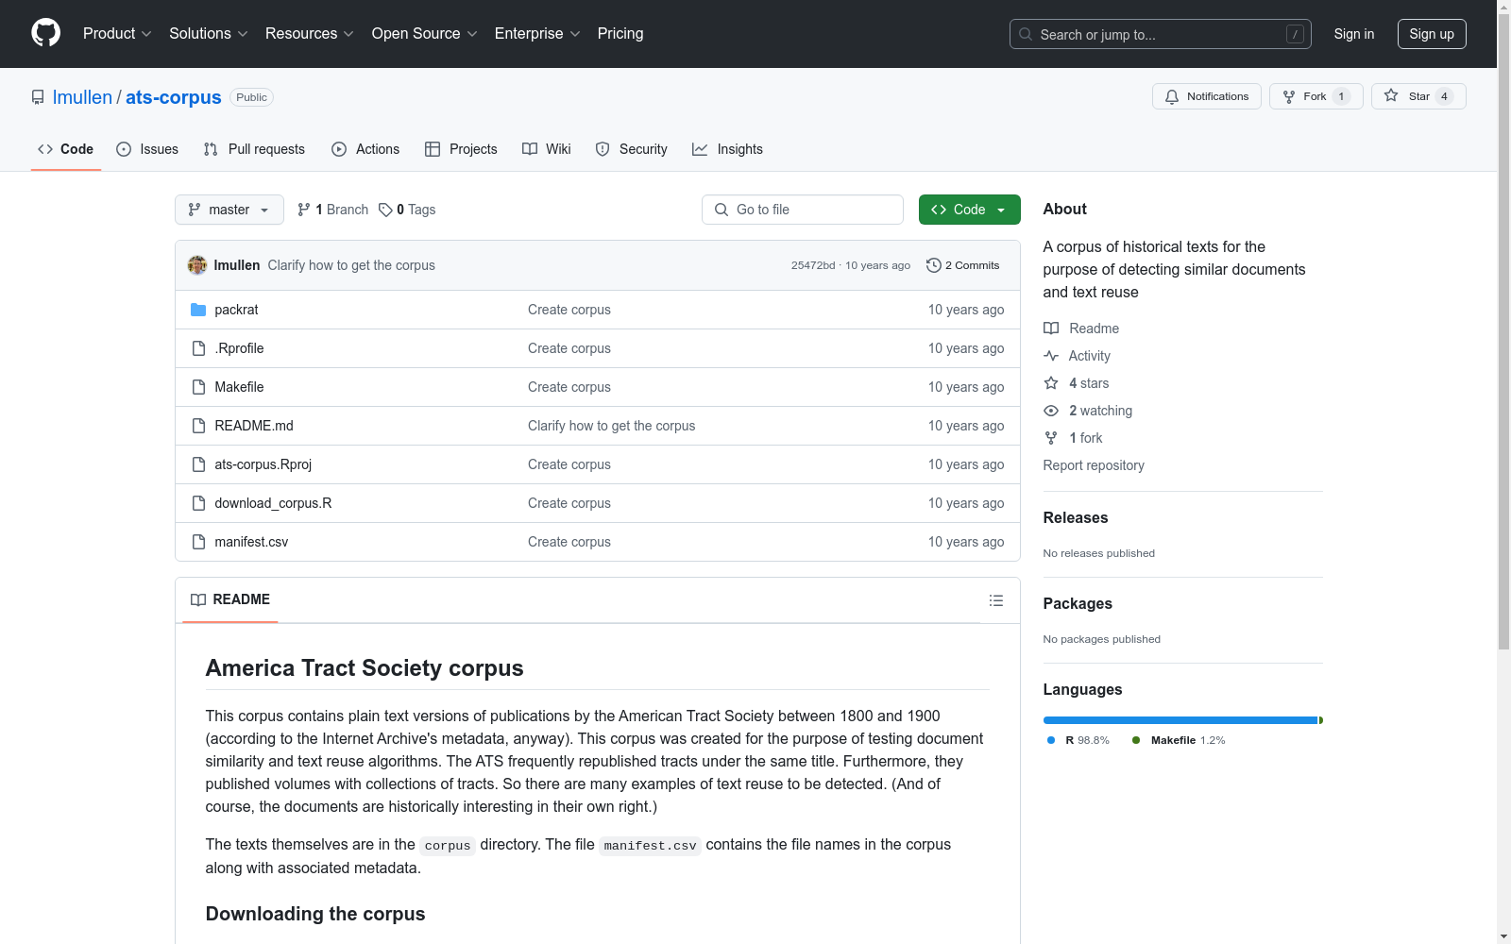Open the manifest.csv file
Viewport: 1511px width, 944px height.
[x=251, y=542]
